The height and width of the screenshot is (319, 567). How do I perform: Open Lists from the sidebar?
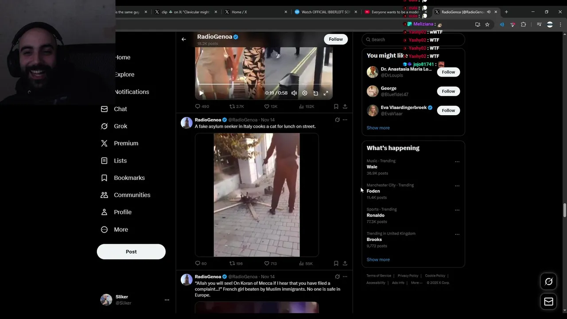(x=114, y=161)
